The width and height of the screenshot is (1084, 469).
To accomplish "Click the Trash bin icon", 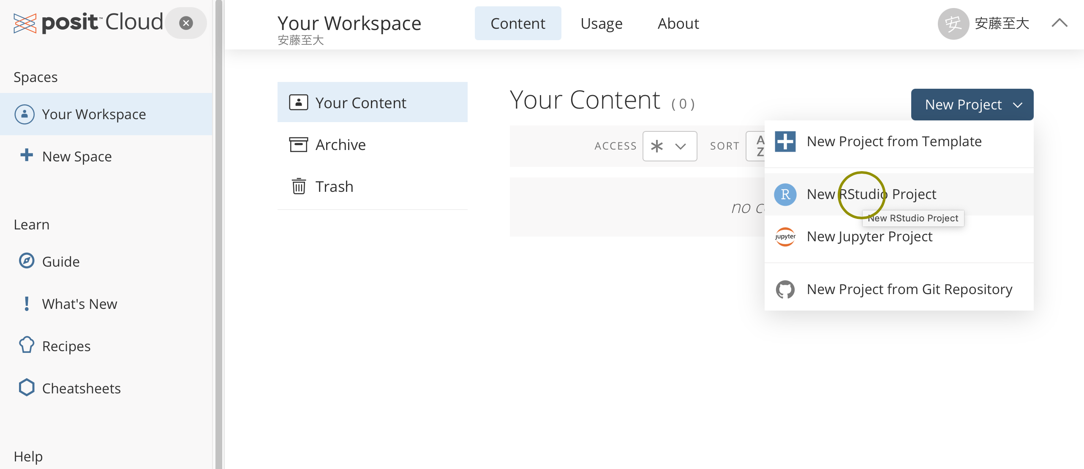I will point(299,186).
